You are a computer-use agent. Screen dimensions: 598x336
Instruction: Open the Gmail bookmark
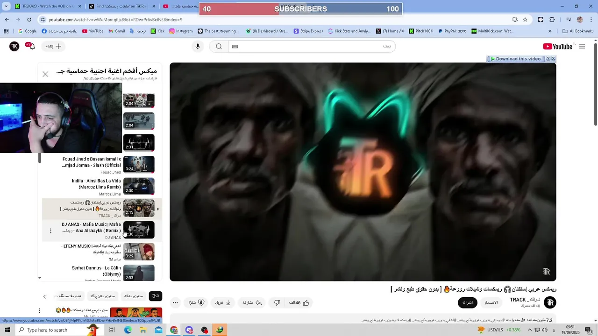tap(116, 31)
